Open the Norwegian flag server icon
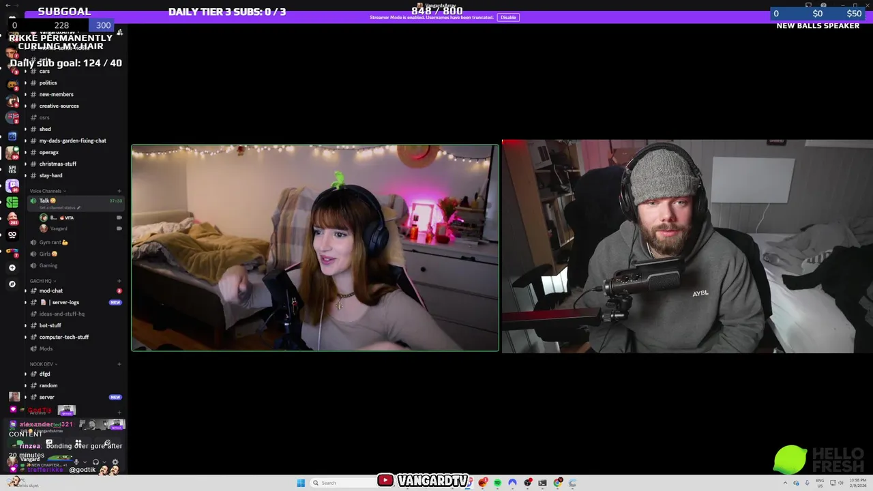Screen dimensions: 873x491 (12, 117)
